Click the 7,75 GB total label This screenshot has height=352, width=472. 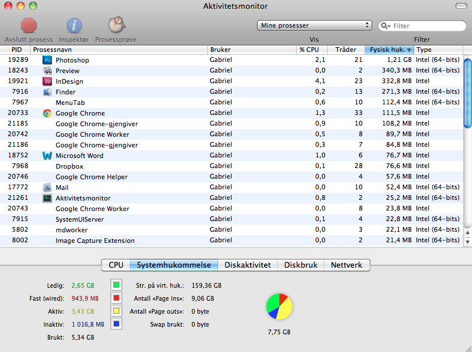279,332
